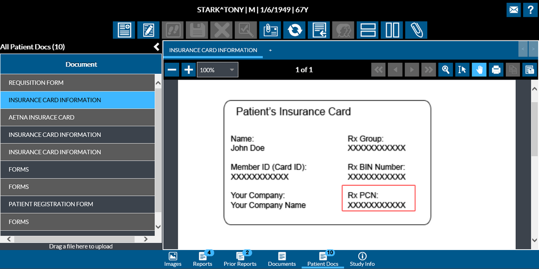Switch to the Prior Reports tab
This screenshot has height=269, width=539.
240,259
